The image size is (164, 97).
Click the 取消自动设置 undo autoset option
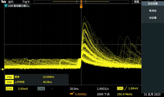coord(153,14)
